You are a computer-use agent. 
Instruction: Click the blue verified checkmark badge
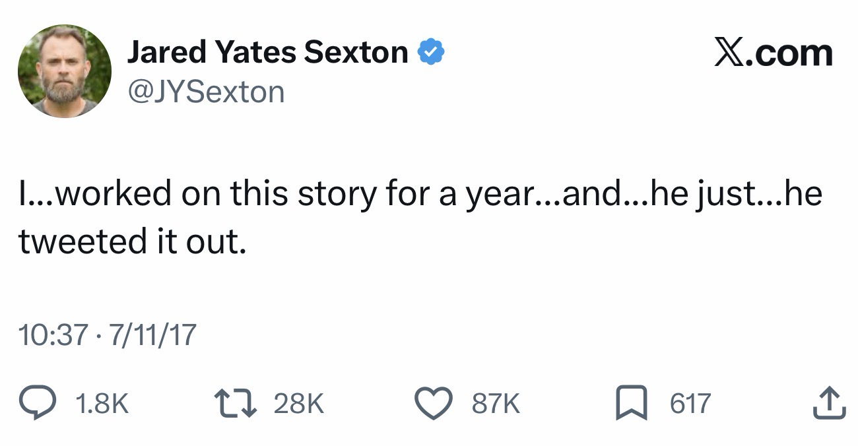(x=430, y=53)
